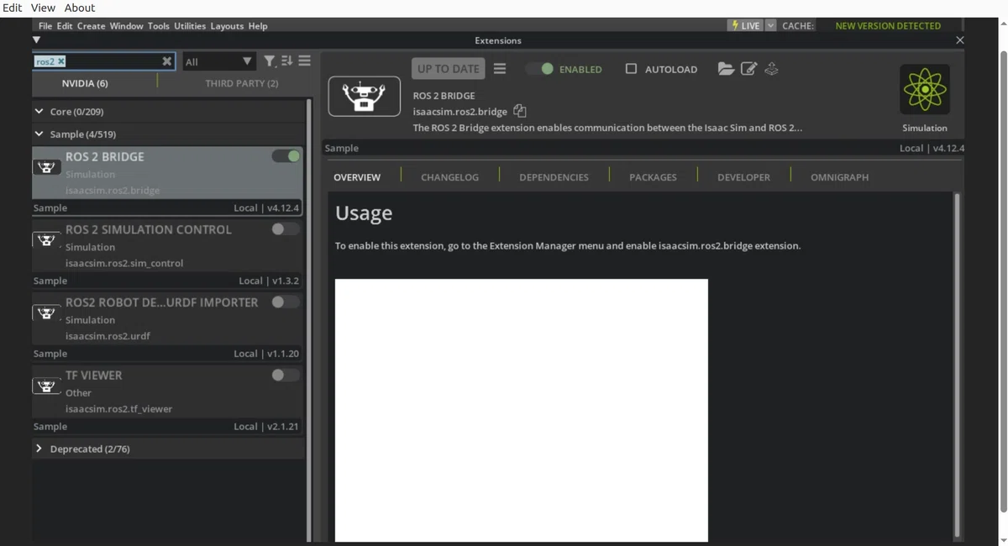
Task: Click the Simulation atom category icon
Action: (925, 89)
